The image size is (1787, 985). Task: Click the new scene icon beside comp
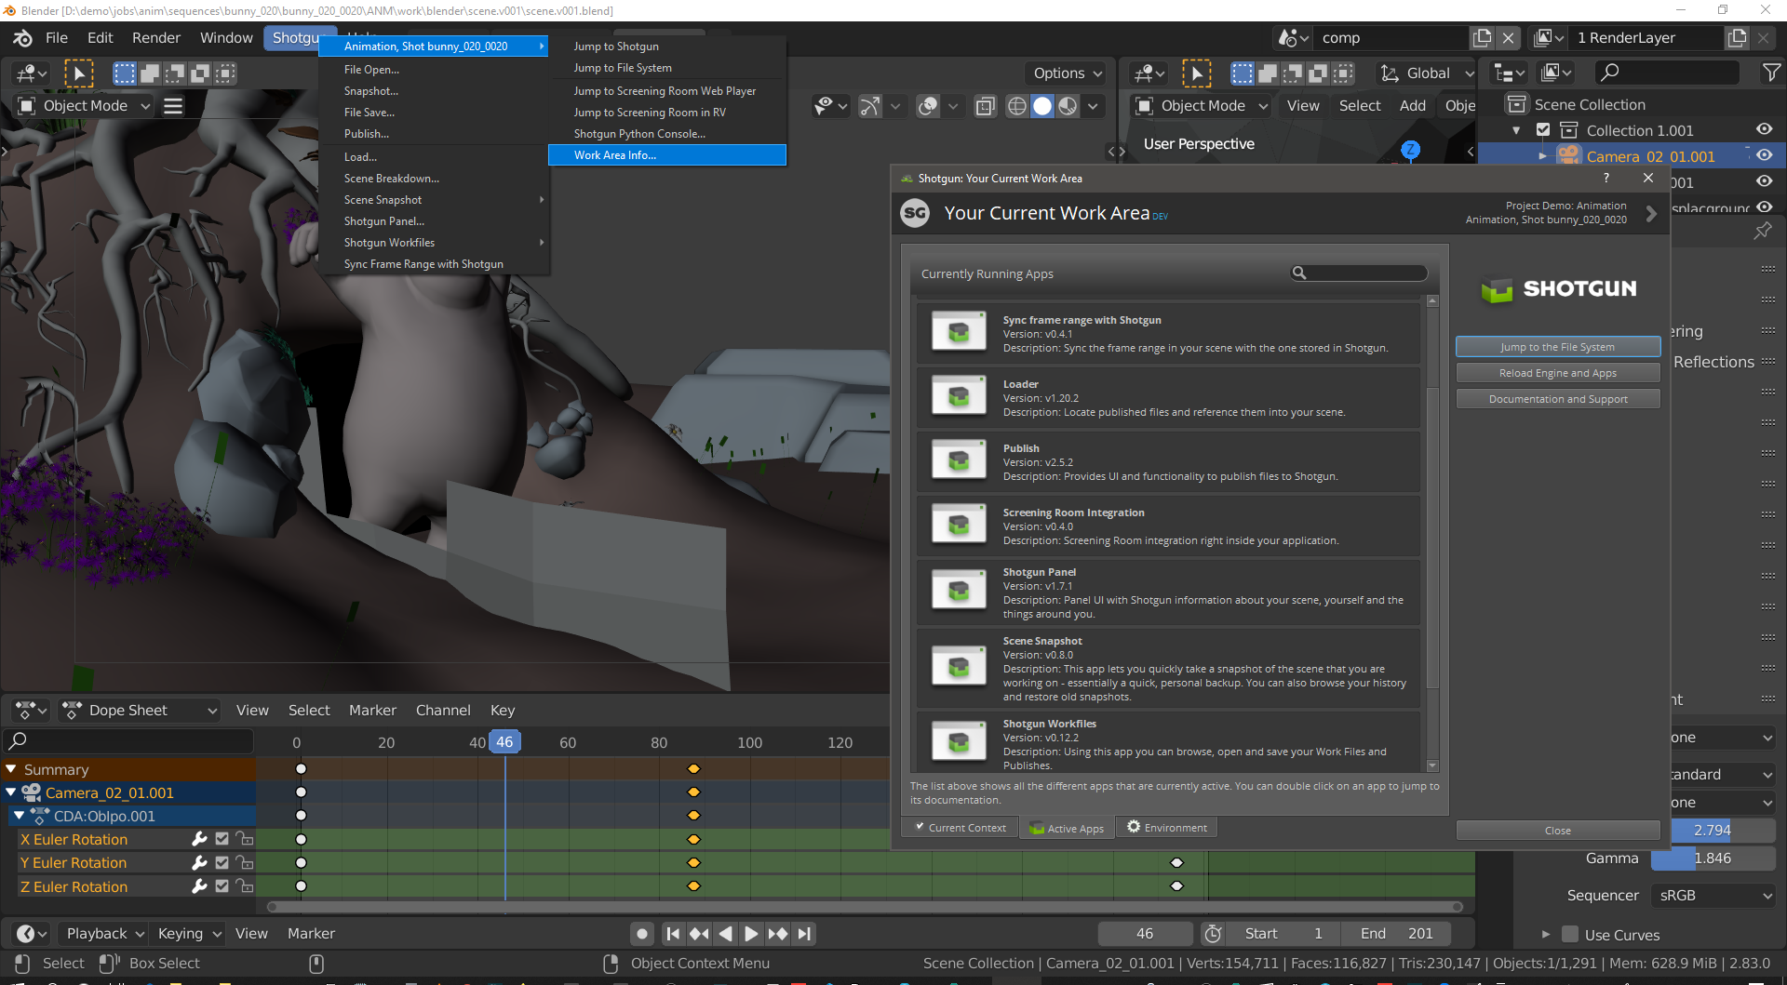(x=1482, y=38)
